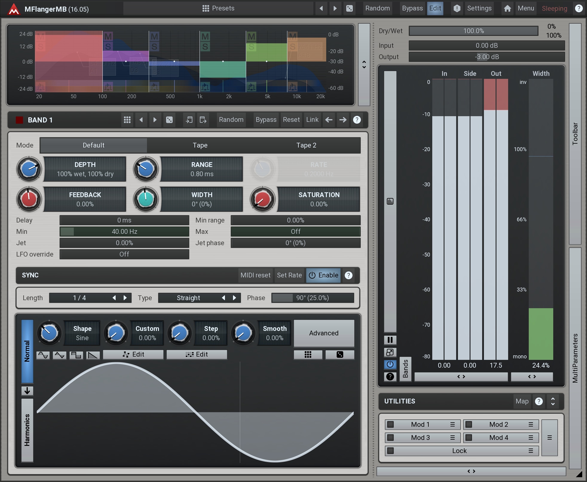Click Band 1 right arrow button

[x=343, y=120]
